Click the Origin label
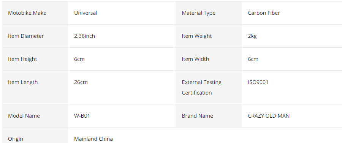This screenshot has width=342, height=143. (16, 139)
